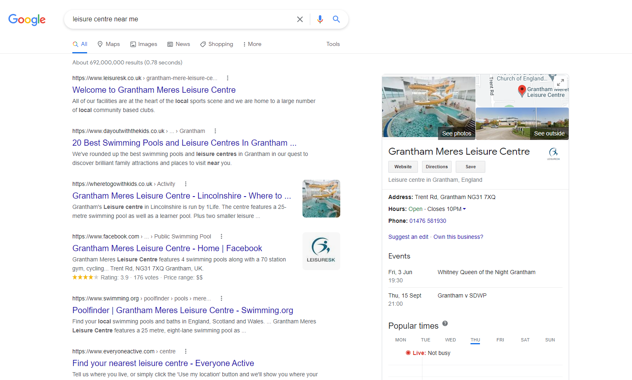Save Grantham Meres Leisure Centre
The width and height of the screenshot is (632, 380).
(x=471, y=167)
